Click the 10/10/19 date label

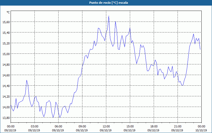(201, 130)
